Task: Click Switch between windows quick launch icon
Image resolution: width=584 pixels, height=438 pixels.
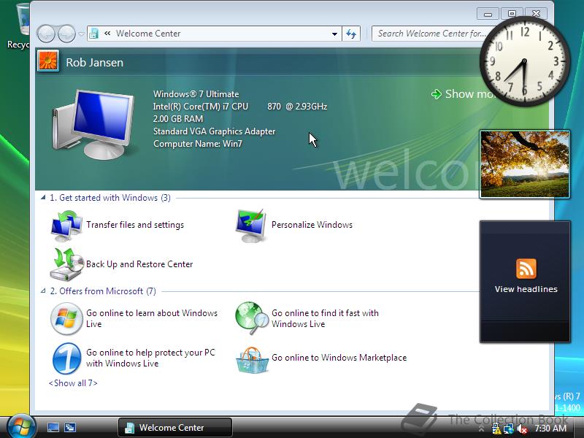Action: tap(69, 428)
